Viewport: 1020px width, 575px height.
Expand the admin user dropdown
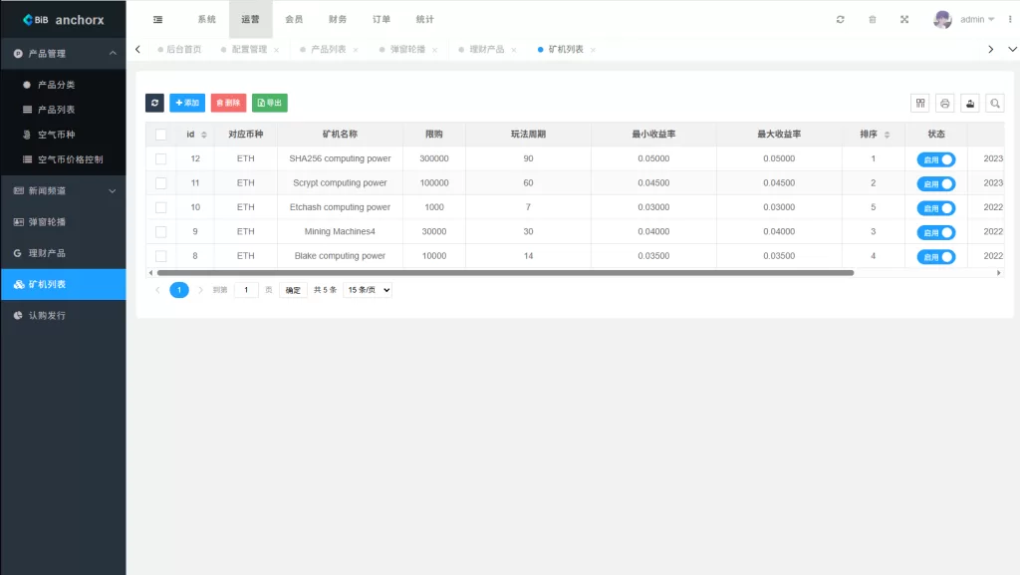(x=964, y=19)
